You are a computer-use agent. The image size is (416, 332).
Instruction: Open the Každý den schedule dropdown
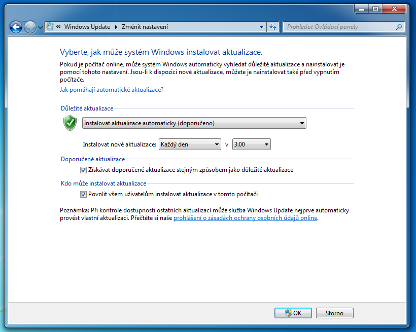click(190, 144)
